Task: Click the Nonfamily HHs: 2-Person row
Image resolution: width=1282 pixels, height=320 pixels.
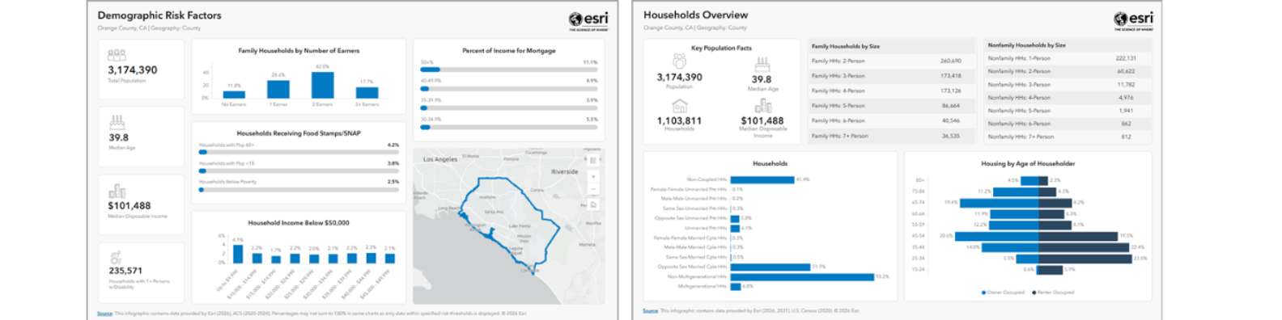Action: point(1068,71)
